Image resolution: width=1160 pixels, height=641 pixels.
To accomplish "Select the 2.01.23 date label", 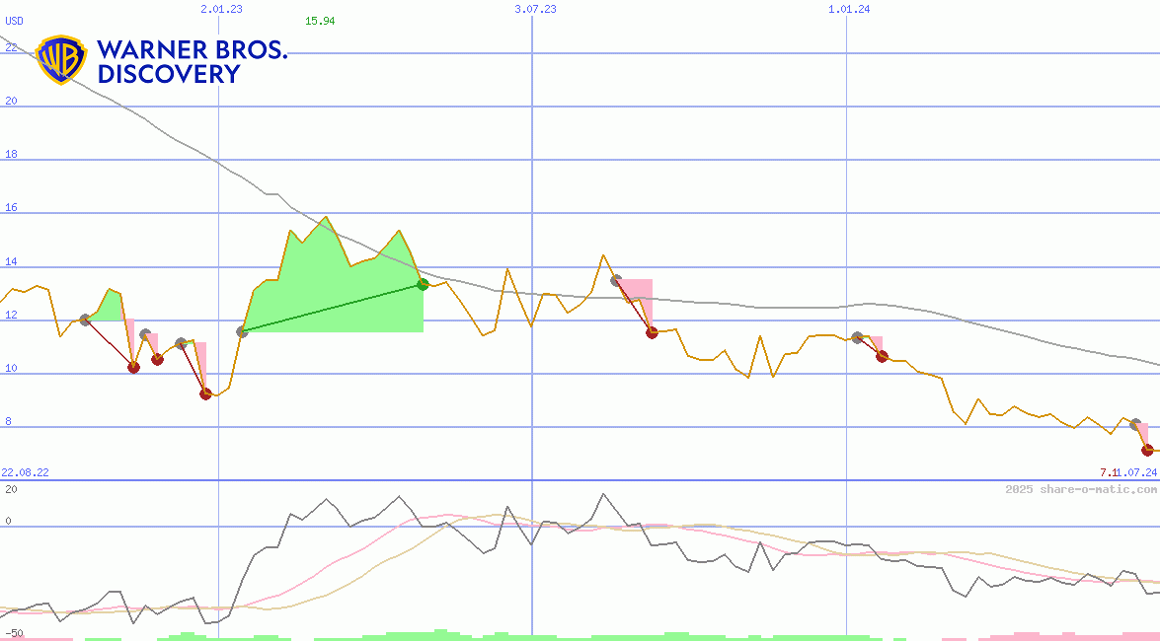I will (x=221, y=9).
